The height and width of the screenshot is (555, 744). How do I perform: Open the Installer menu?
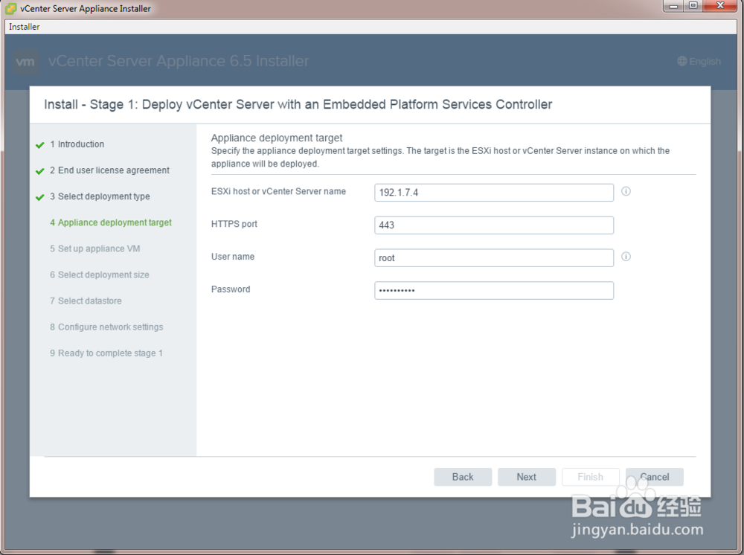[25, 27]
